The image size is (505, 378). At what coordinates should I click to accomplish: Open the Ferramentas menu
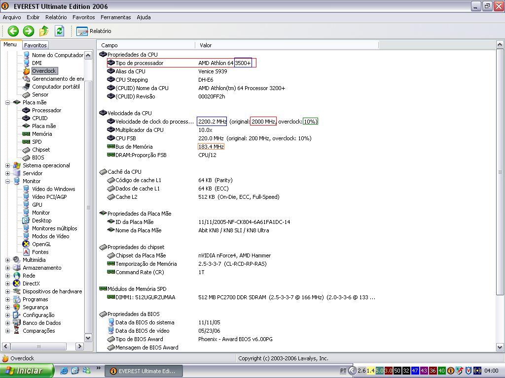tap(115, 17)
